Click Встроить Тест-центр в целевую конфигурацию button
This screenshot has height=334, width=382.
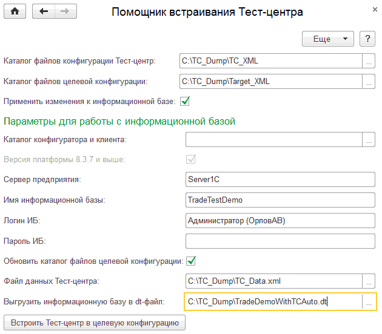[x=95, y=323]
